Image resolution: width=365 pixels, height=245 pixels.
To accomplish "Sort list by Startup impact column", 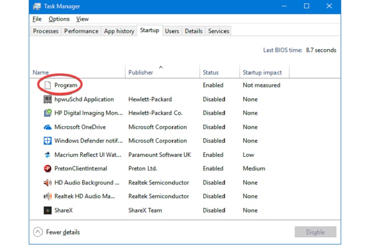I will point(262,73).
